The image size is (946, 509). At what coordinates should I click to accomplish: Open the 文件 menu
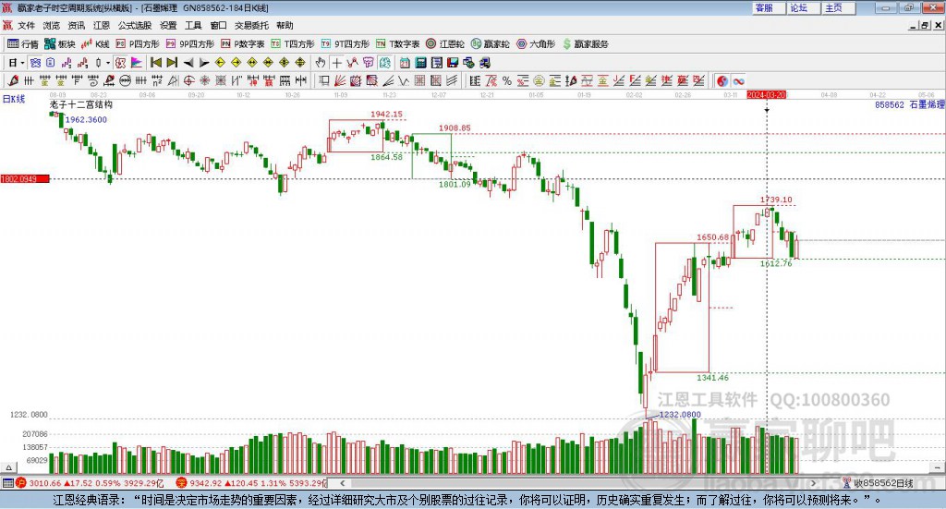tap(26, 25)
